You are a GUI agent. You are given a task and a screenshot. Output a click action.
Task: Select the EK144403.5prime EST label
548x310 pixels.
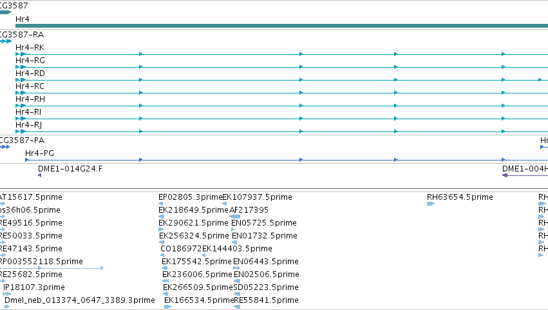coord(237,249)
